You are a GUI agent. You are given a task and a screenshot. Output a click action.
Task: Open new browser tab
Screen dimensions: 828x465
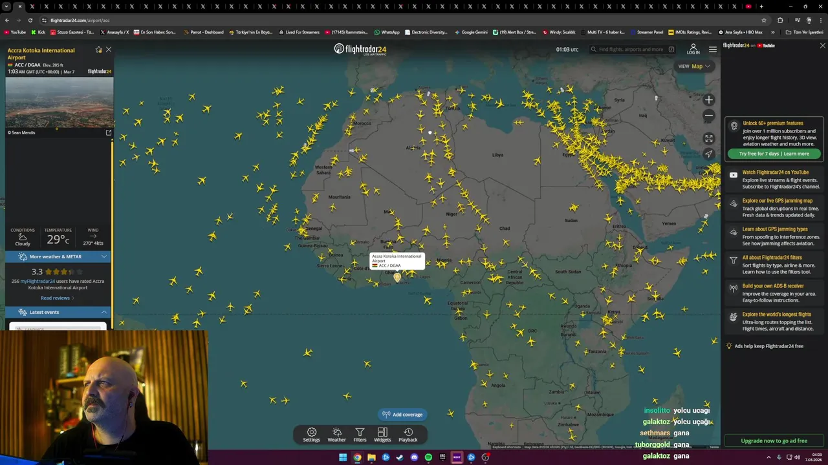tap(761, 6)
